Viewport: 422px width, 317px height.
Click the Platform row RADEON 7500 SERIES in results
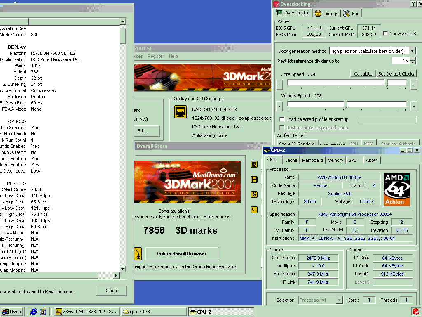pyautogui.click(x=53, y=53)
